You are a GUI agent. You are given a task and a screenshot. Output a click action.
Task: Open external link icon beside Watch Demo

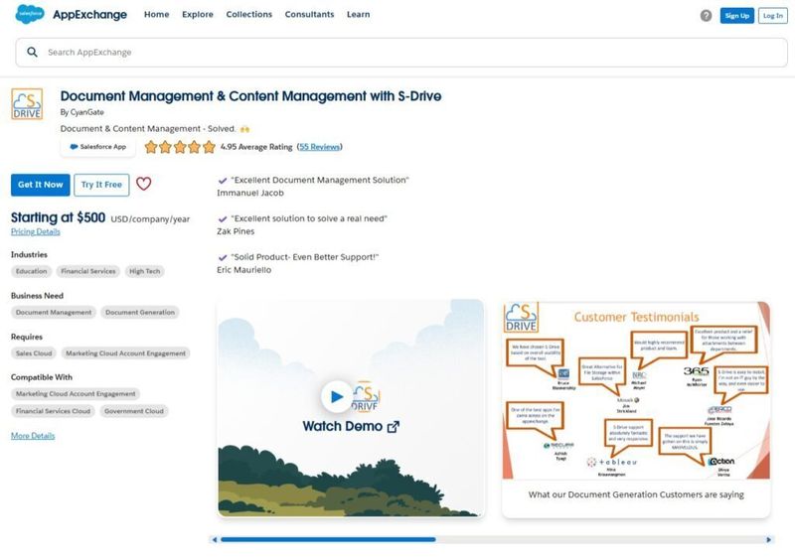tap(393, 427)
